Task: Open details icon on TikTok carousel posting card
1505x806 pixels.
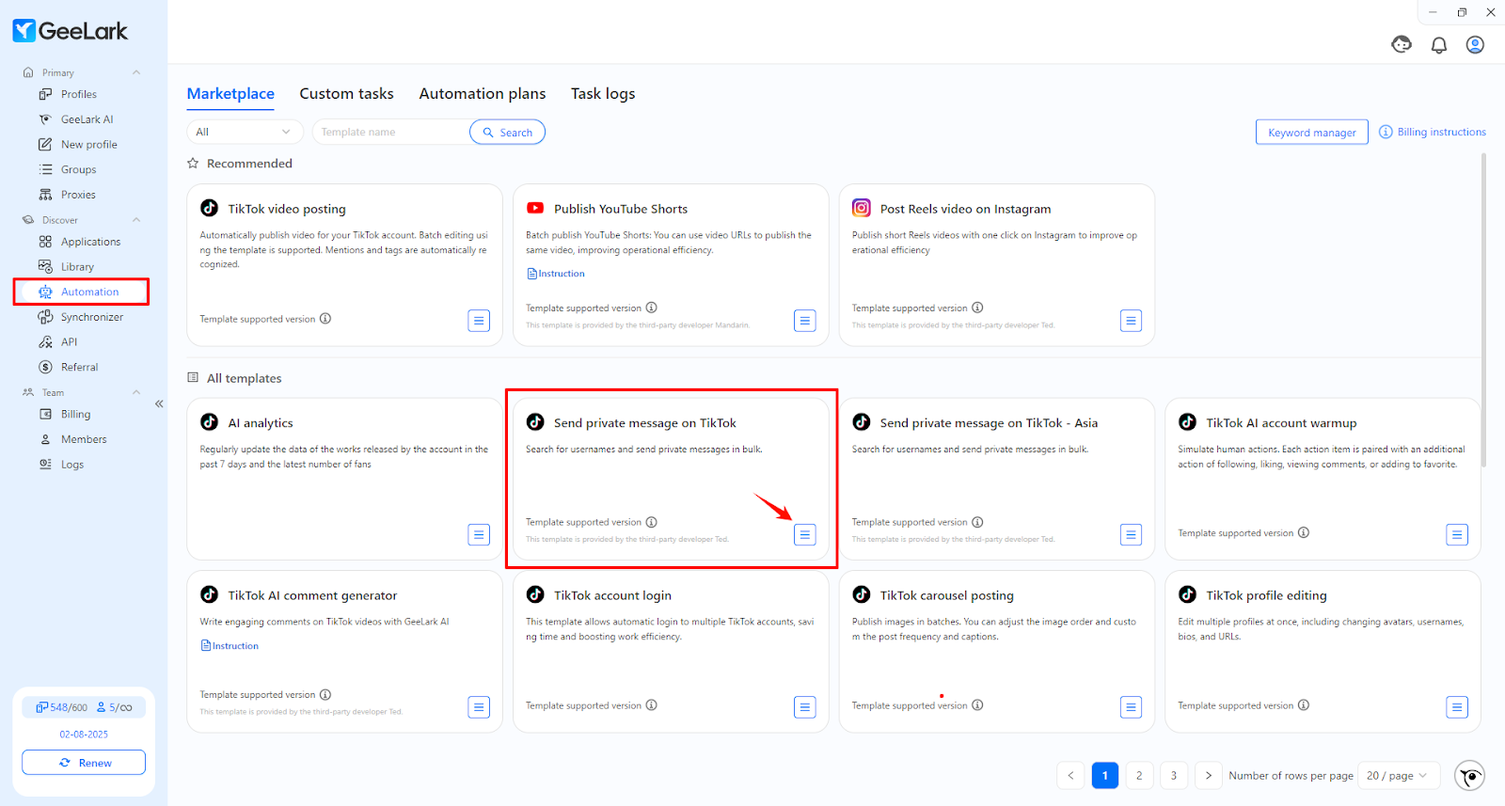Action: click(x=1132, y=707)
